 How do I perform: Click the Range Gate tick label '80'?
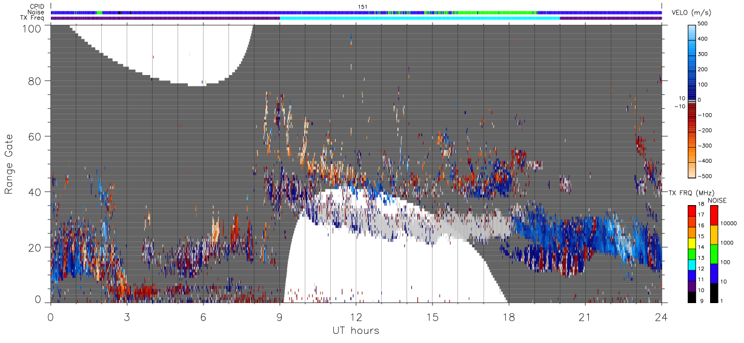36,80
